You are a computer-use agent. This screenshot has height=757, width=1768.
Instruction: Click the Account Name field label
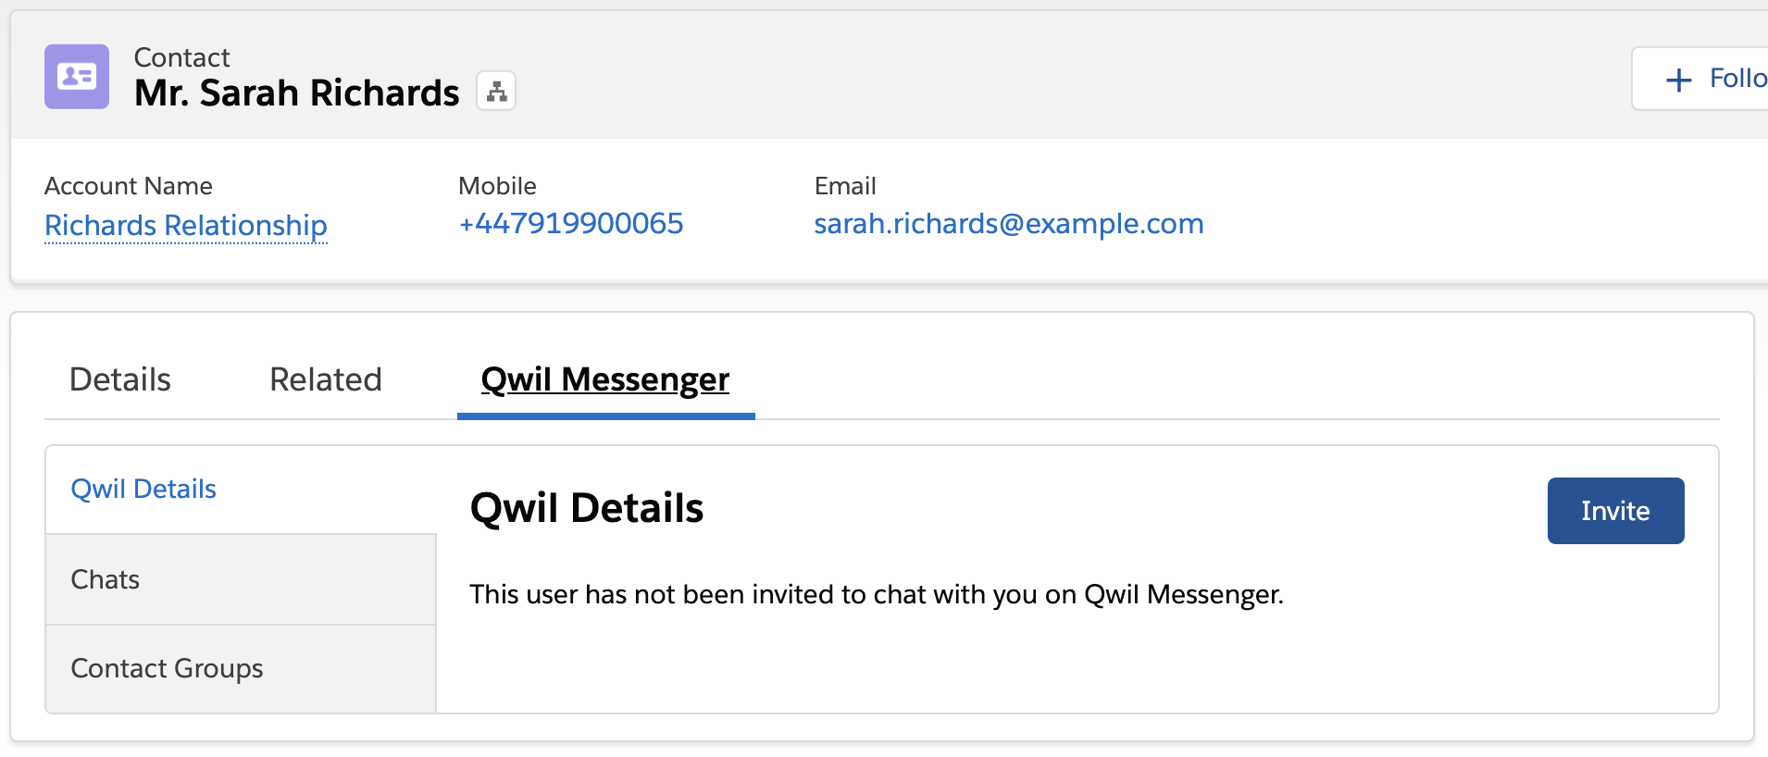tap(129, 186)
